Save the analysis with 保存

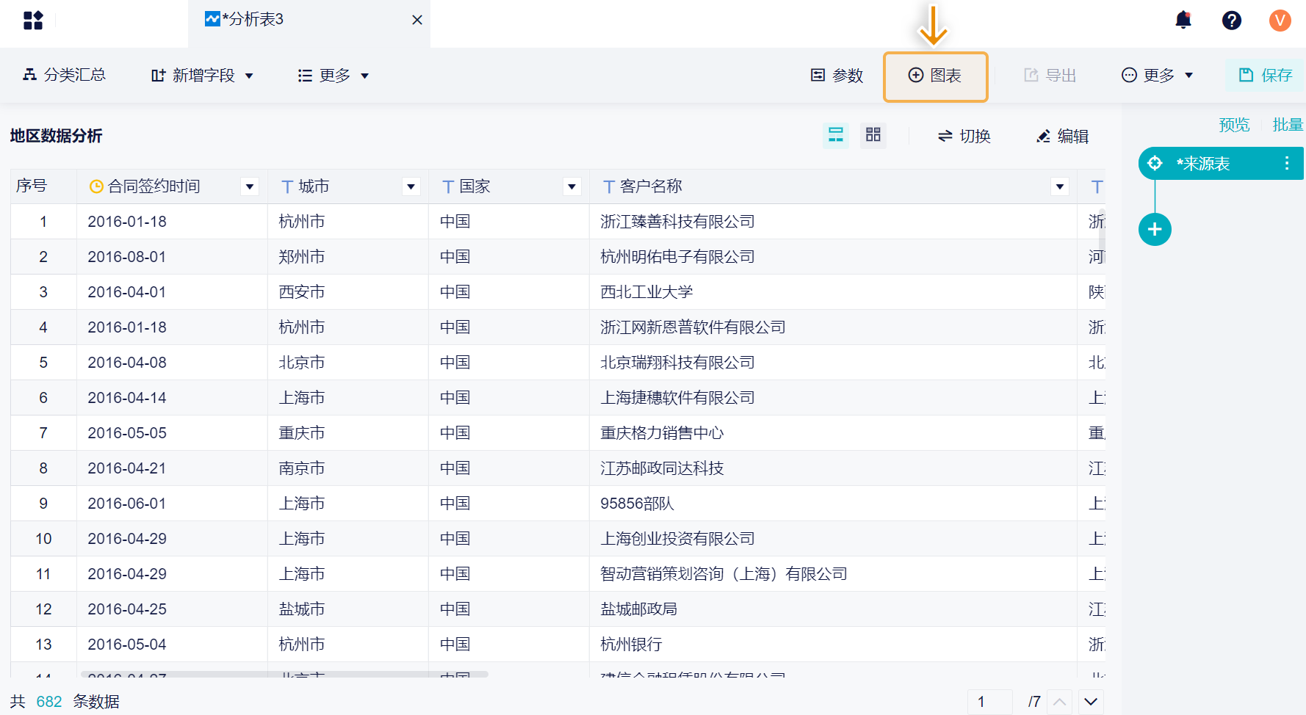(x=1265, y=75)
